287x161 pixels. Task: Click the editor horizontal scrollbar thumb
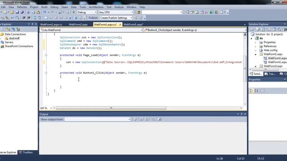pos(111,108)
